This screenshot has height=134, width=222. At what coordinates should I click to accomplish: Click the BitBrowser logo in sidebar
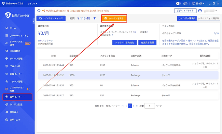(x=17, y=15)
